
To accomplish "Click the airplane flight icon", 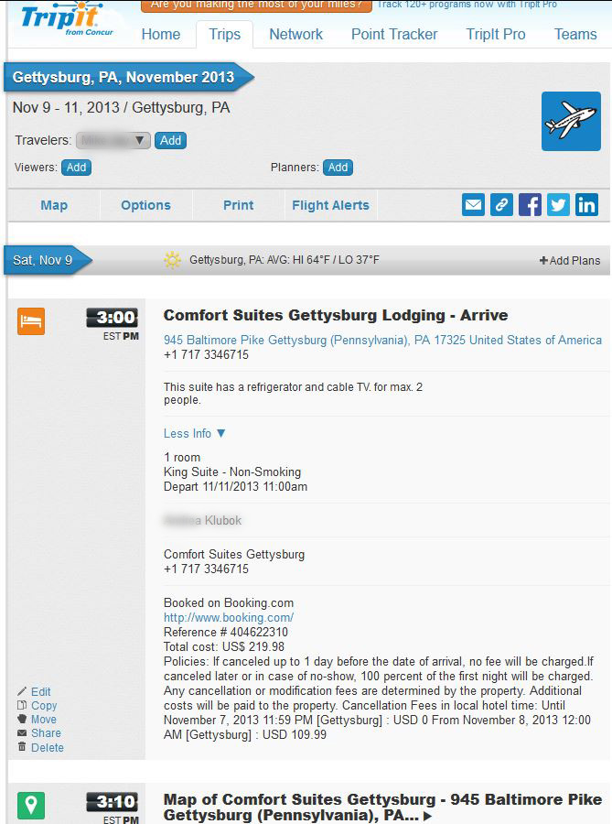I will tap(571, 121).
